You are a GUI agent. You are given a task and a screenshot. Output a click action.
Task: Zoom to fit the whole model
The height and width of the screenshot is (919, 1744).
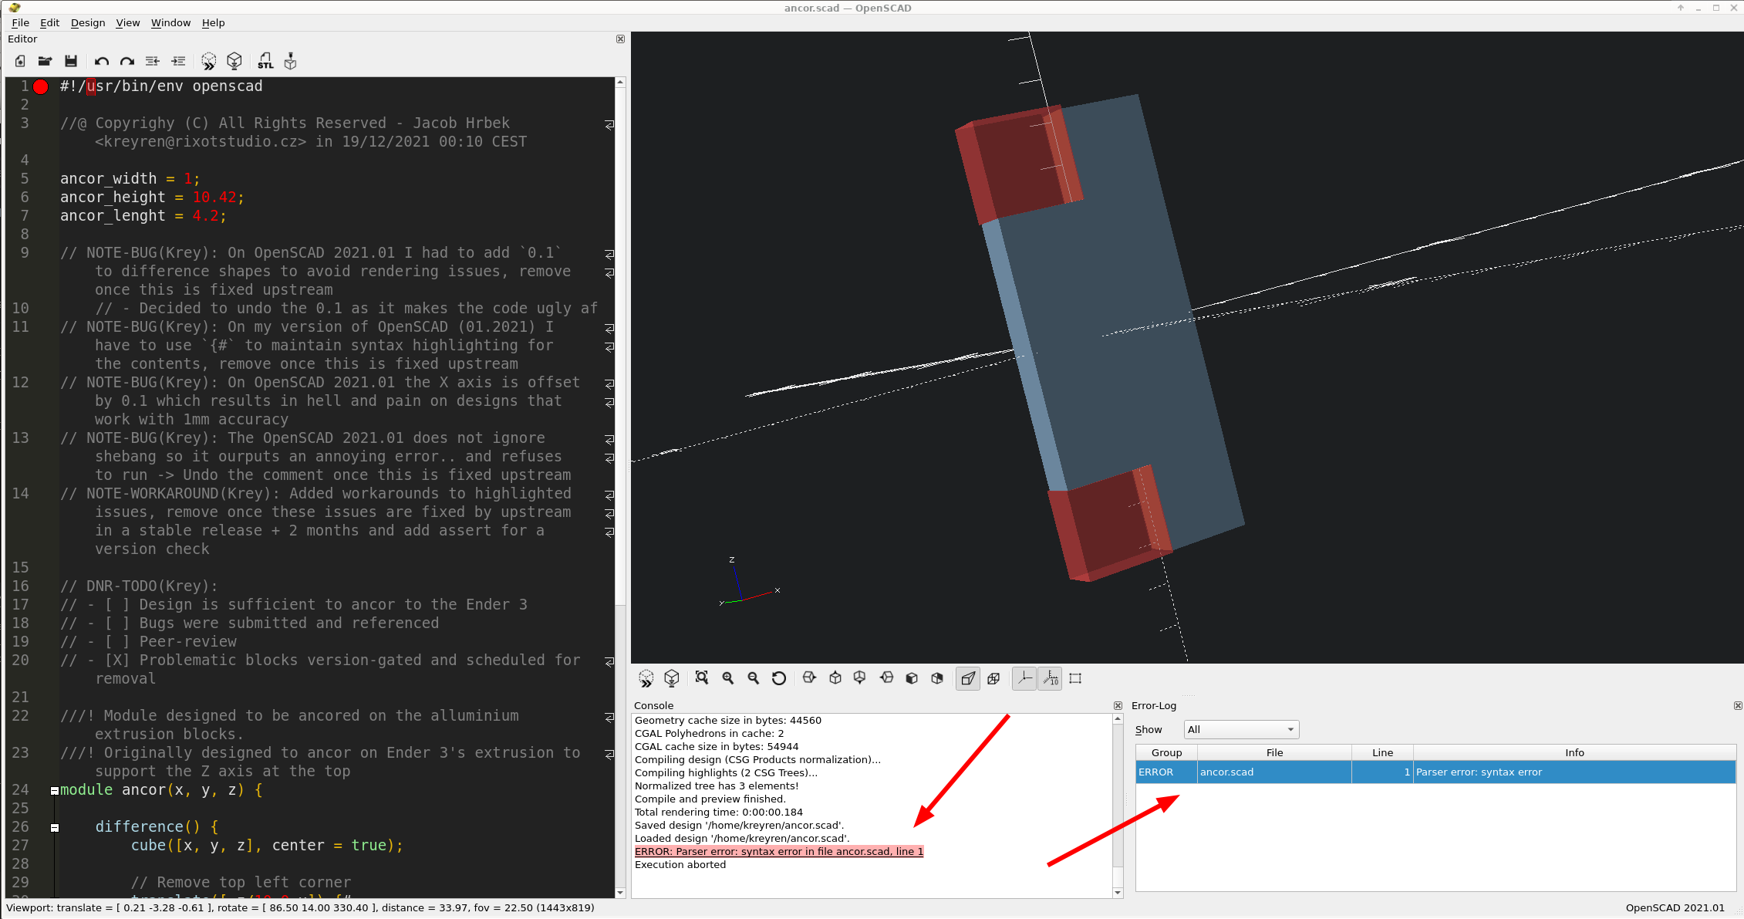701,678
